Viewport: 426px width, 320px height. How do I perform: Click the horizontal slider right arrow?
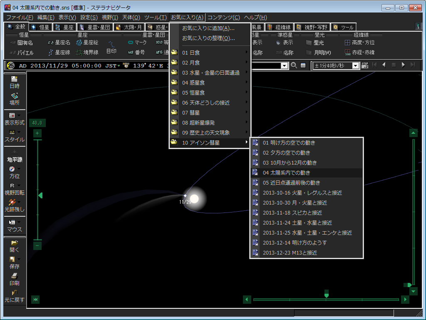click(x=405, y=300)
